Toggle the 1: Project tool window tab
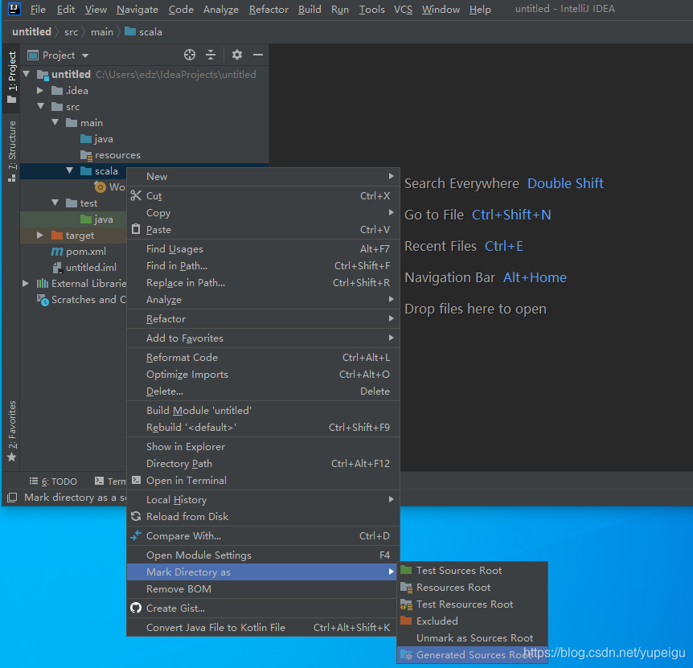Screen dimensions: 693x668 pyautogui.click(x=12, y=77)
